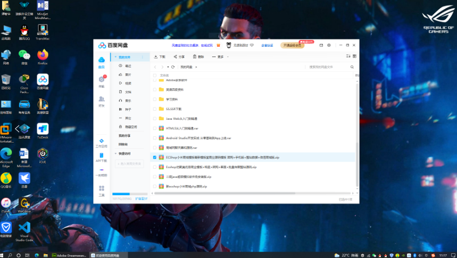Click the search my files input field
The height and width of the screenshot is (258, 457).
point(328,67)
